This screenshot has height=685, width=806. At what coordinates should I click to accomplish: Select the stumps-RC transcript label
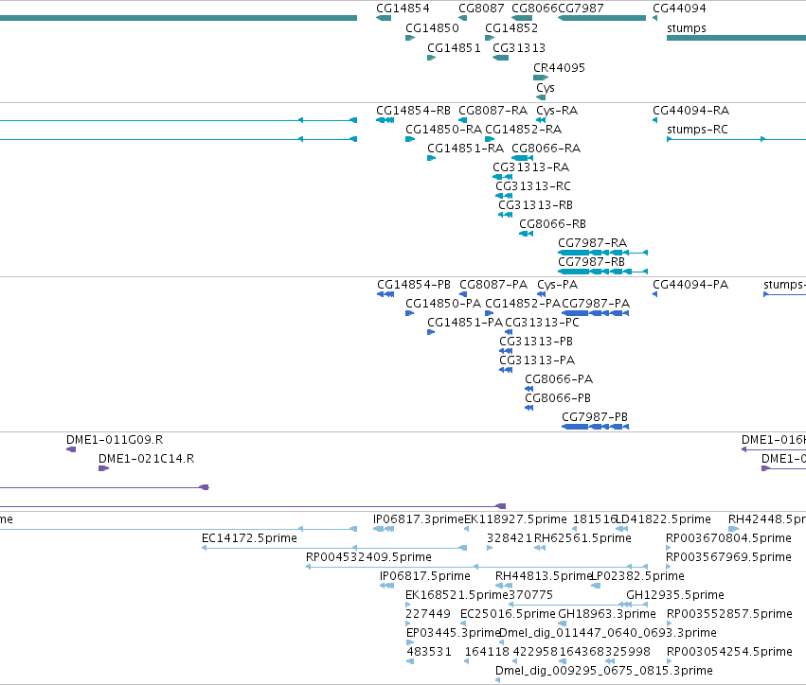click(x=697, y=130)
